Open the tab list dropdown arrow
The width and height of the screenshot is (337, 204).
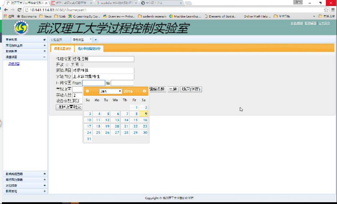pyautogui.click(x=96, y=40)
